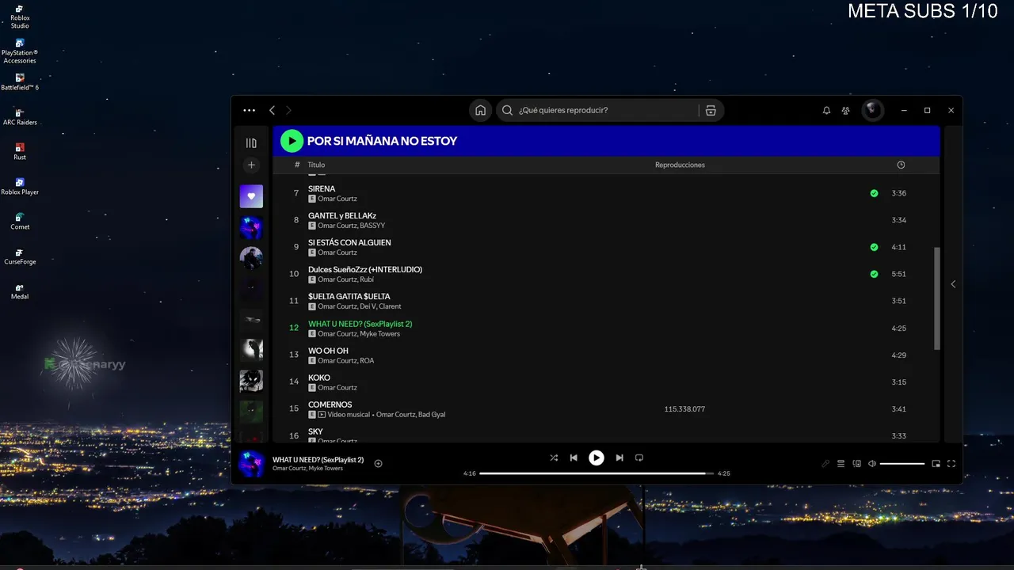Open now playing album art thumbnail

pyautogui.click(x=251, y=464)
